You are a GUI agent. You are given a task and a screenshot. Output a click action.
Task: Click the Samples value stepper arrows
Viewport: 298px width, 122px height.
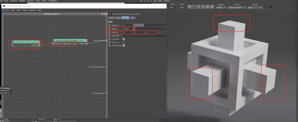tap(133, 25)
